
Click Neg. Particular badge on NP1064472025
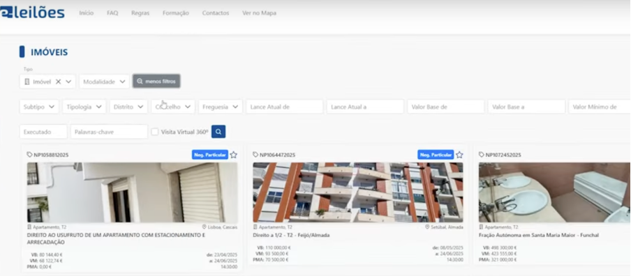pyautogui.click(x=436, y=155)
